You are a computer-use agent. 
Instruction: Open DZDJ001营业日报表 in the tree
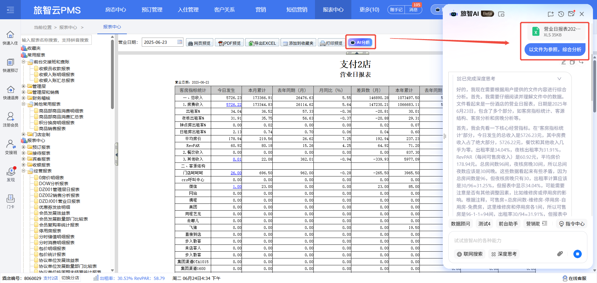point(59,201)
